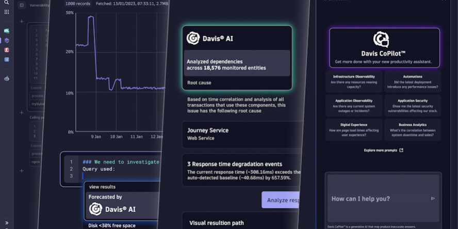
Task: Click the Davis CoPilot banner card
Action: (384, 48)
